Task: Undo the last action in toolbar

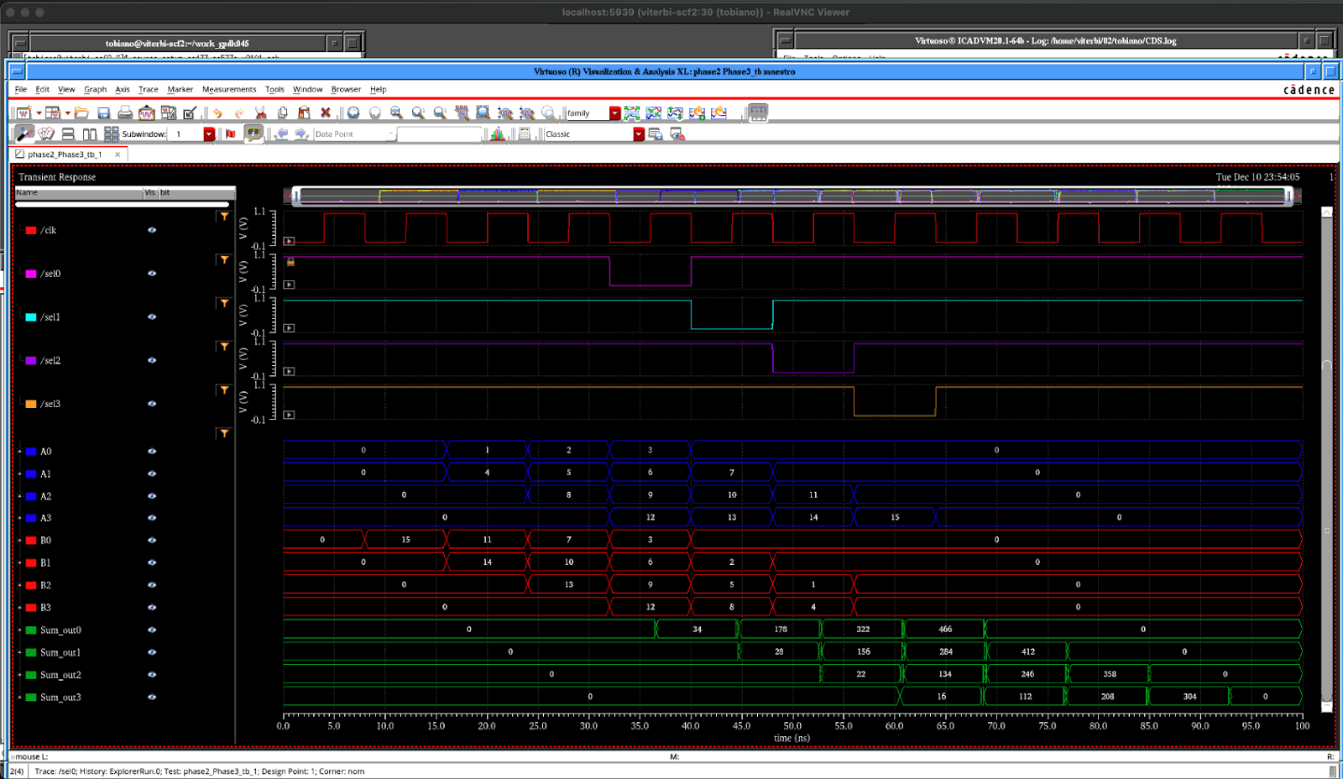Action: (217, 112)
